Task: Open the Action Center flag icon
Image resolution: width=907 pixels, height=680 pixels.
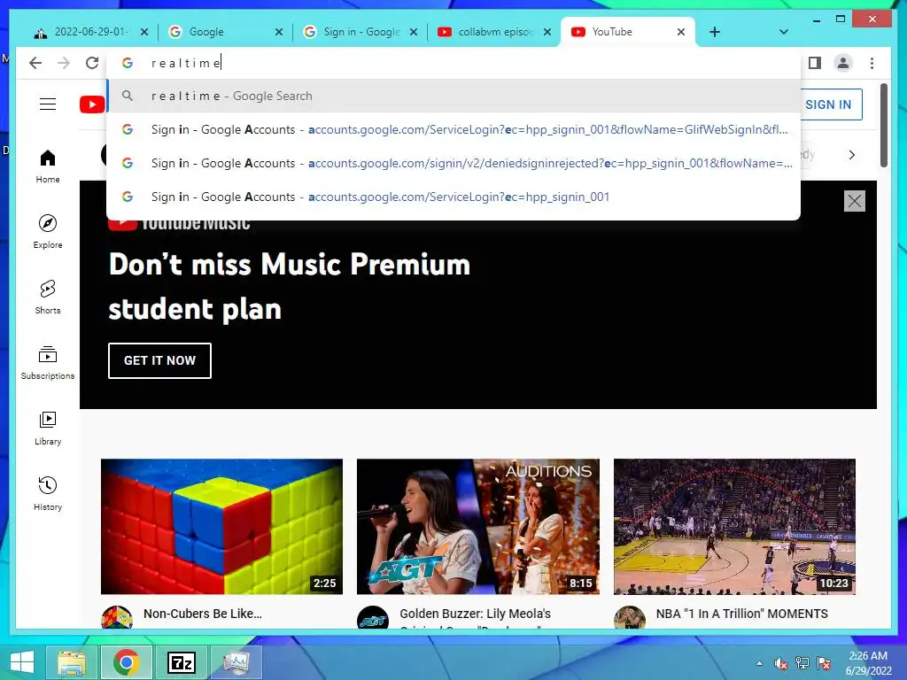Action: [x=824, y=663]
